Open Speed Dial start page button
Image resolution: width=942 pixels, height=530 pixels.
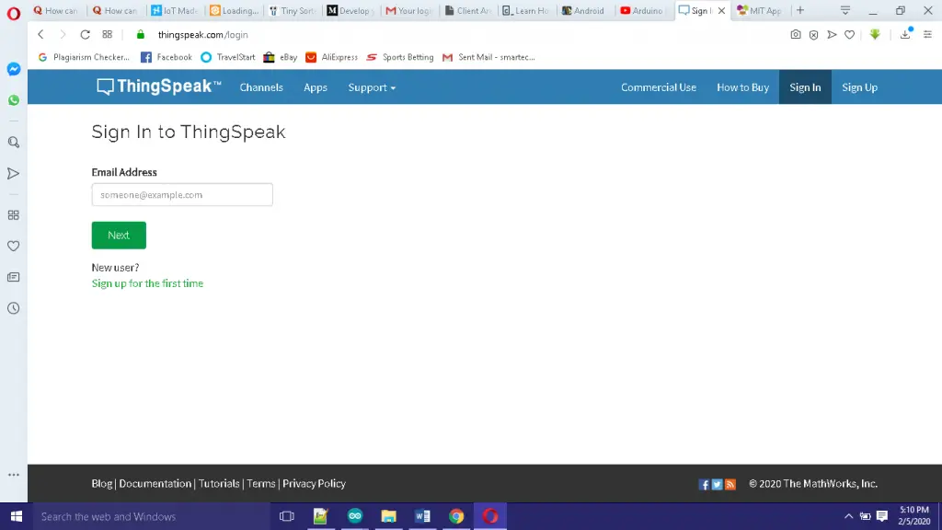pyautogui.click(x=107, y=35)
